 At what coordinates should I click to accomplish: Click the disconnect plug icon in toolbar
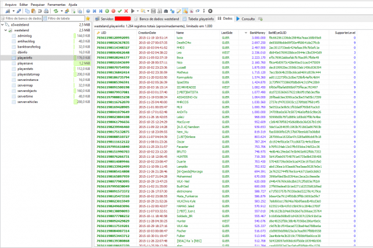[x=19, y=11]
